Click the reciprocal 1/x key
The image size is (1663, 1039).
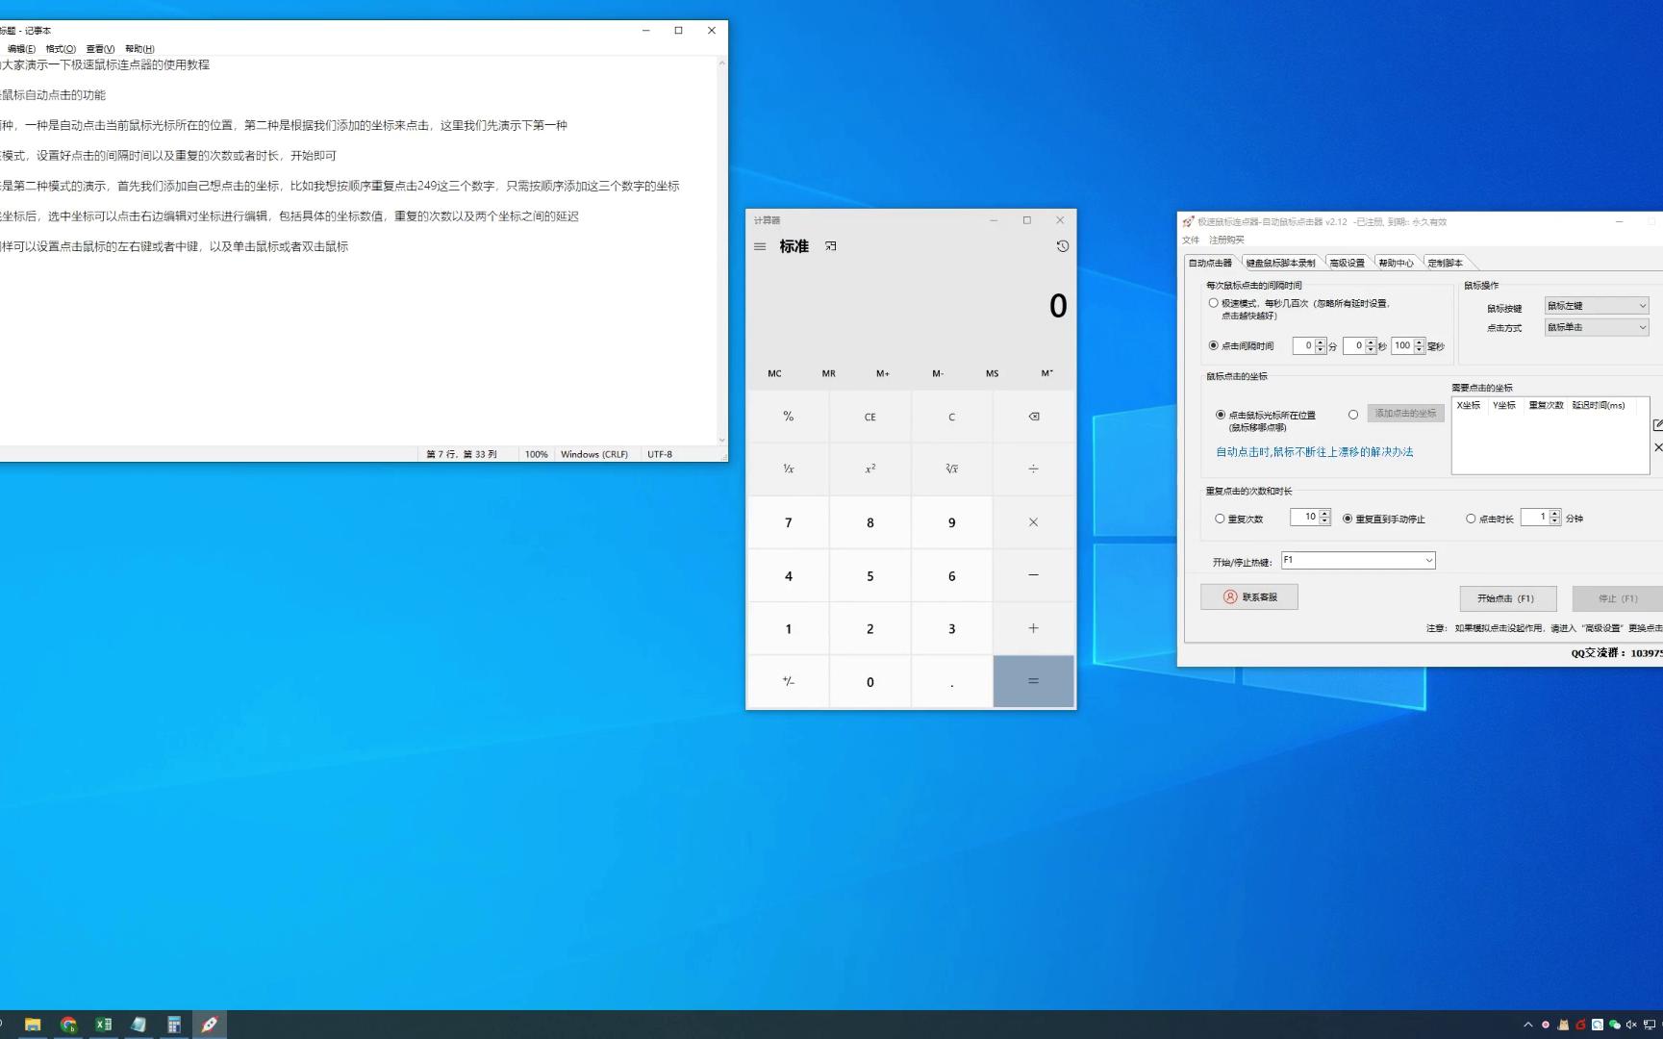(x=789, y=469)
